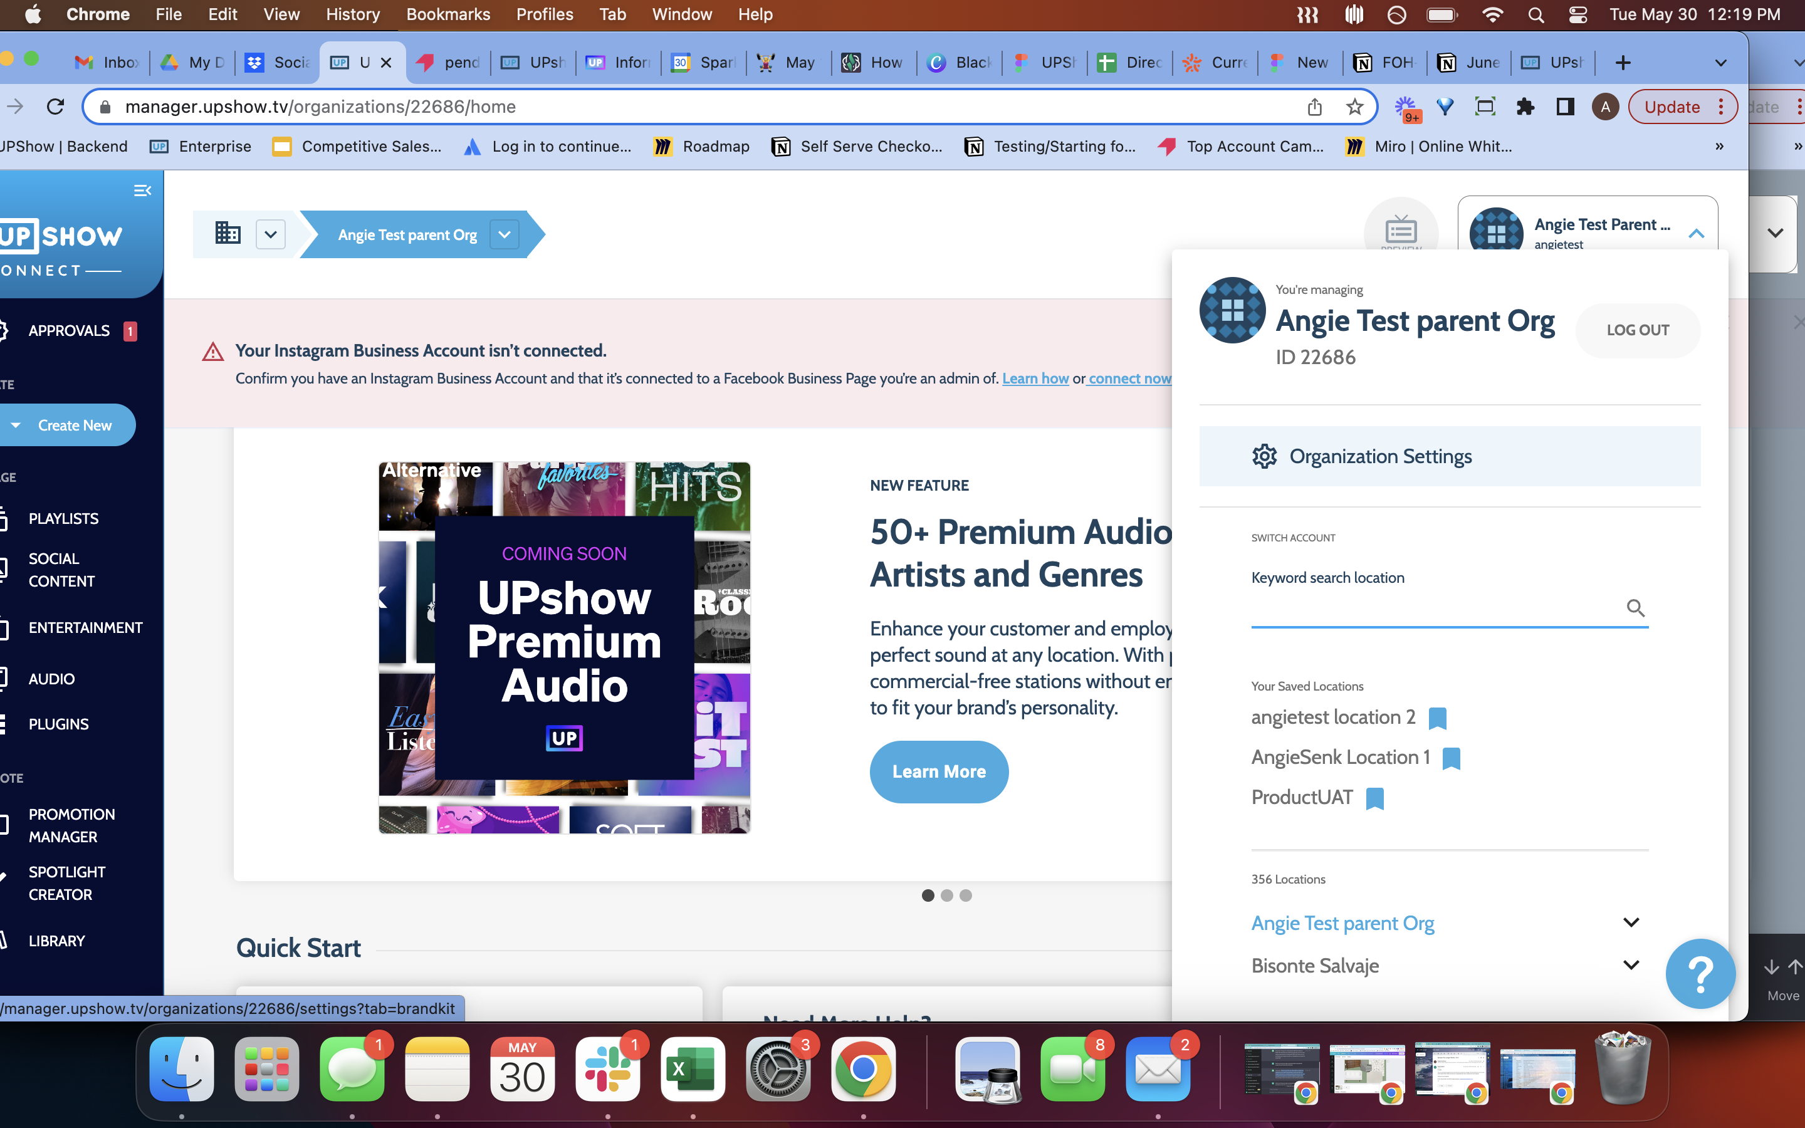
Task: Toggle bookmark for ProductUAT
Action: [1374, 798]
